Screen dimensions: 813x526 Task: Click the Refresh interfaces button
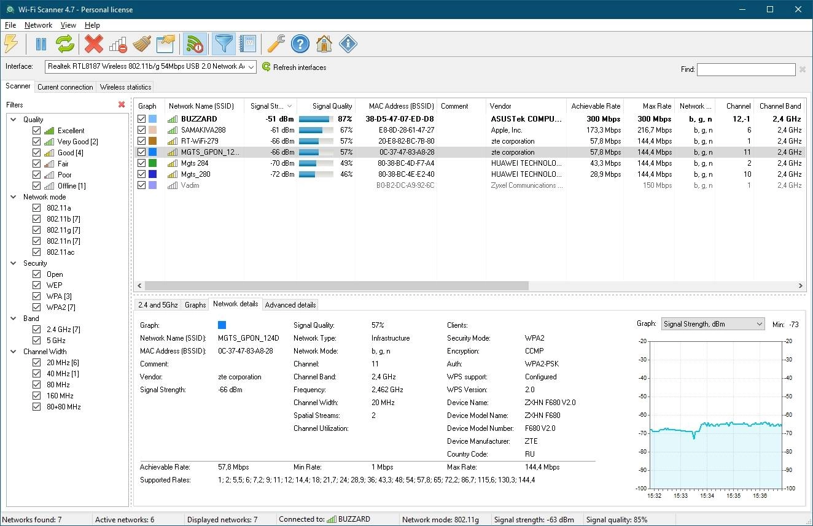(x=294, y=67)
